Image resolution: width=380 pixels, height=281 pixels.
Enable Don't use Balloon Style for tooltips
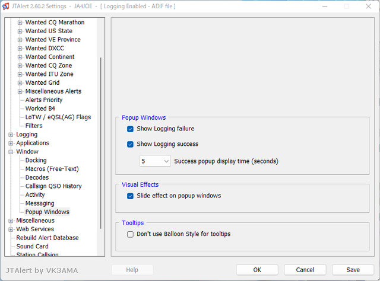tap(130, 234)
